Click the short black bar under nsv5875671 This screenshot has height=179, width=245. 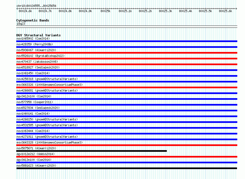tap(92, 151)
